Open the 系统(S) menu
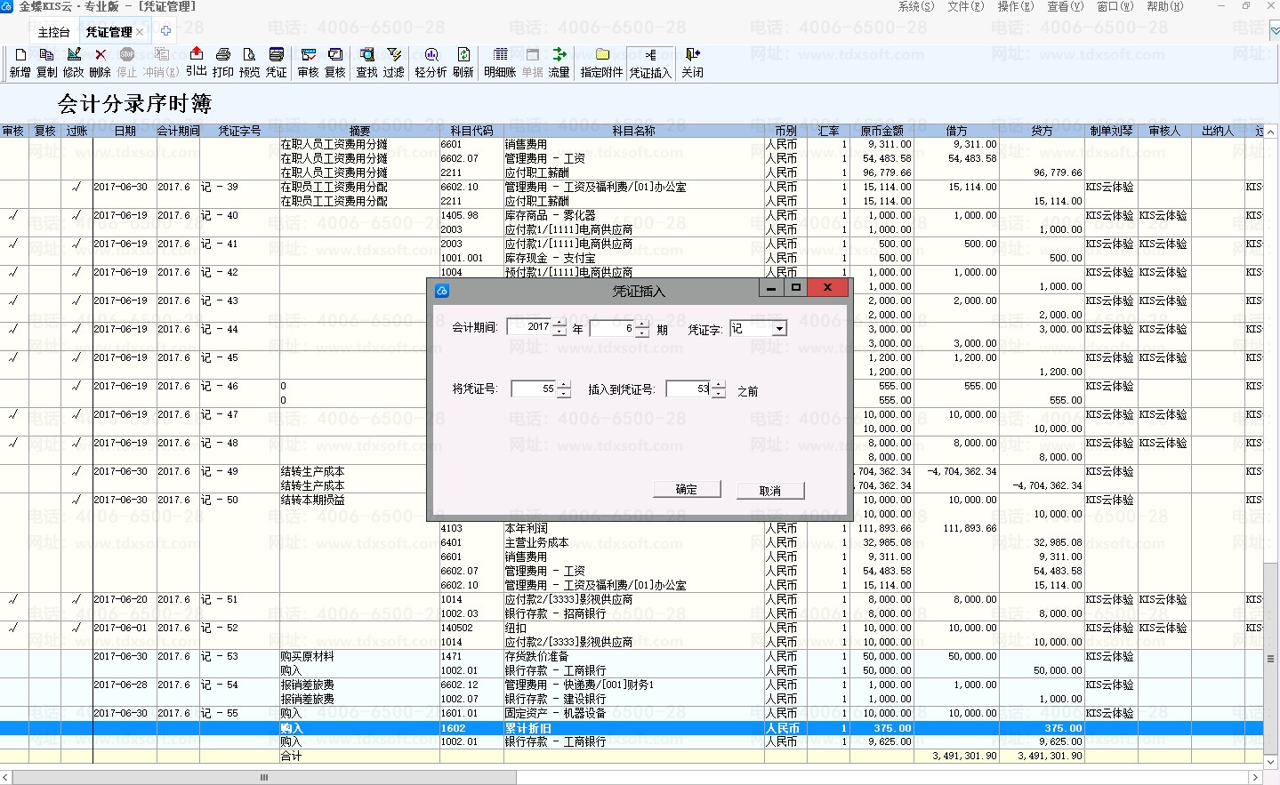The image size is (1280, 785). coord(915,6)
